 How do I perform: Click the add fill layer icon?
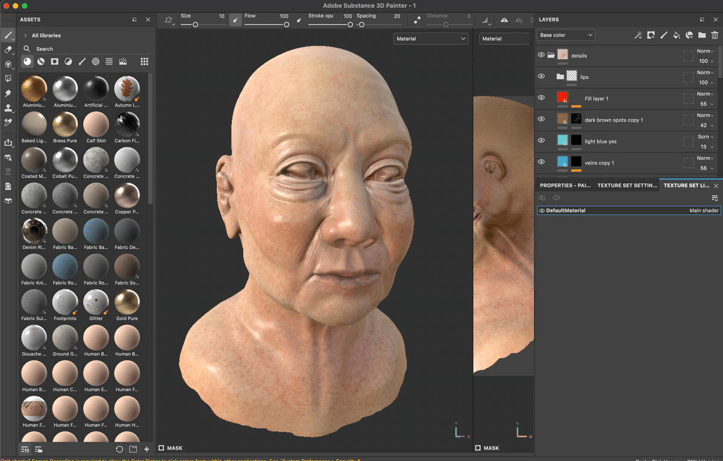pos(675,36)
